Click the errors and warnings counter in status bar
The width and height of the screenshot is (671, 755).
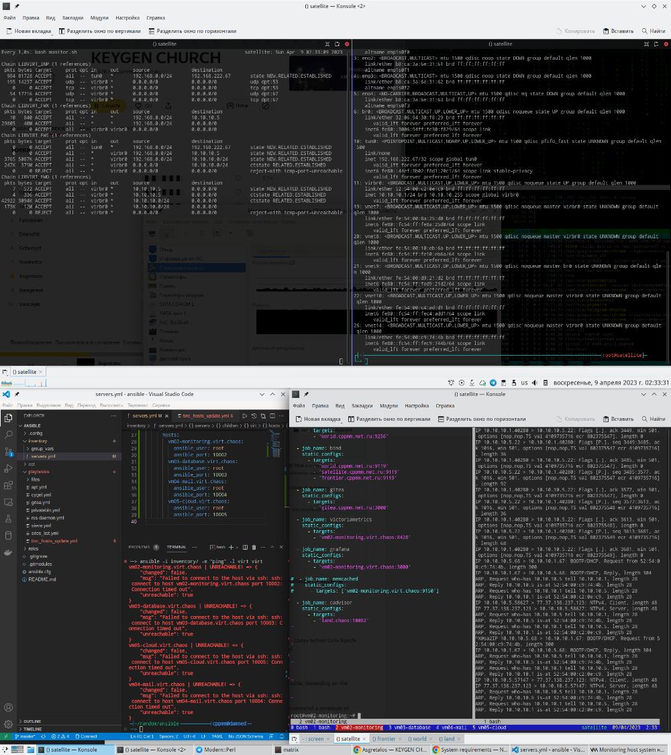tap(60, 736)
